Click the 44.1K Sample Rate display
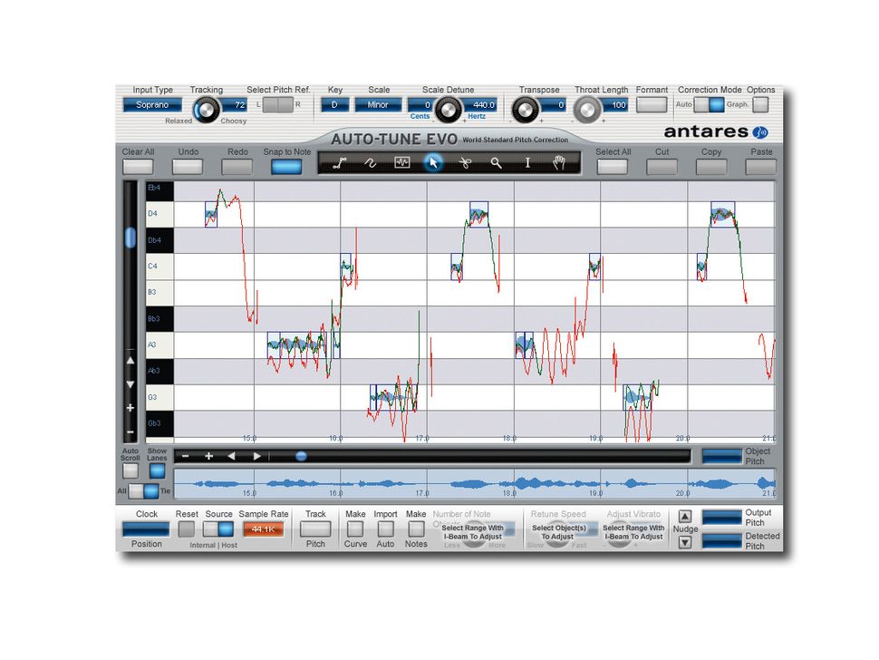 pos(264,529)
